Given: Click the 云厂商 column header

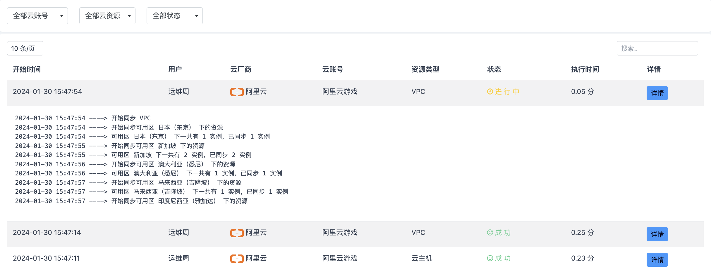Looking at the screenshot, I should (x=241, y=69).
